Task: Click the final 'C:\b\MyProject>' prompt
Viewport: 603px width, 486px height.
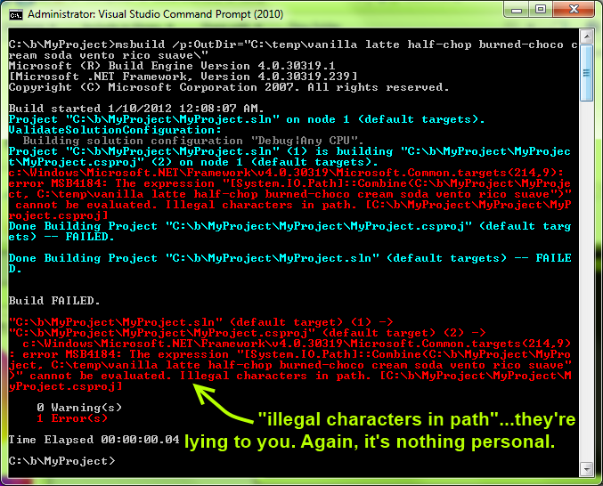Action: click(x=61, y=461)
